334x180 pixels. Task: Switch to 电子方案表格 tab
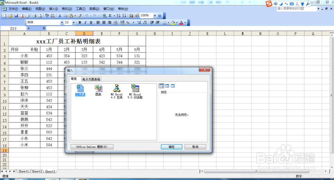91,79
